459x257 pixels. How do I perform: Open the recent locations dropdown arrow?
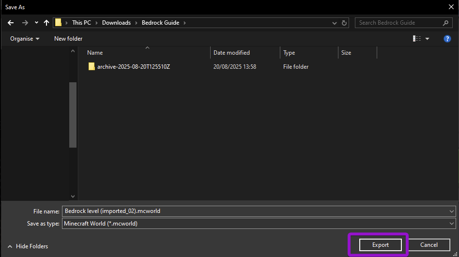tap(36, 23)
